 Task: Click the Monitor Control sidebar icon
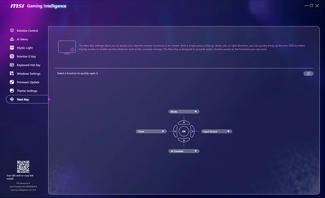(12, 30)
